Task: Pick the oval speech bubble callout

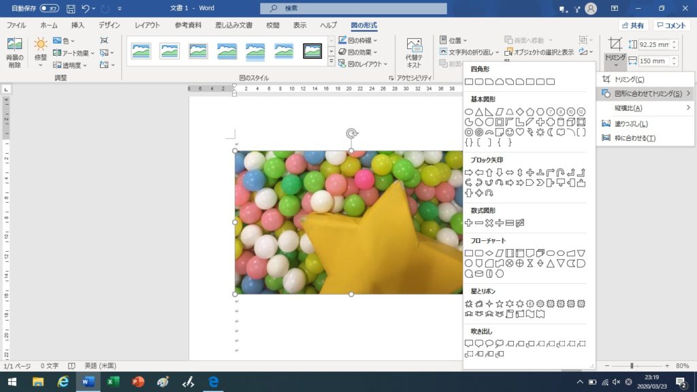Action: (x=489, y=344)
